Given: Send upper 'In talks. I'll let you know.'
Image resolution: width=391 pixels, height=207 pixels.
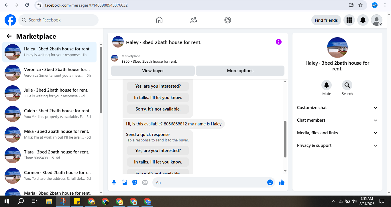Looking at the screenshot, I should tap(158, 98).
